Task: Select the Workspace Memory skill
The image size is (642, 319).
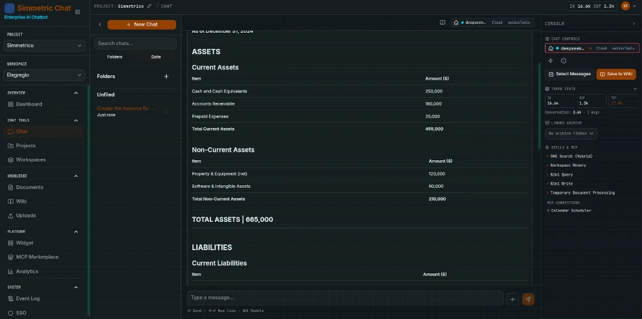Action: click(568, 165)
